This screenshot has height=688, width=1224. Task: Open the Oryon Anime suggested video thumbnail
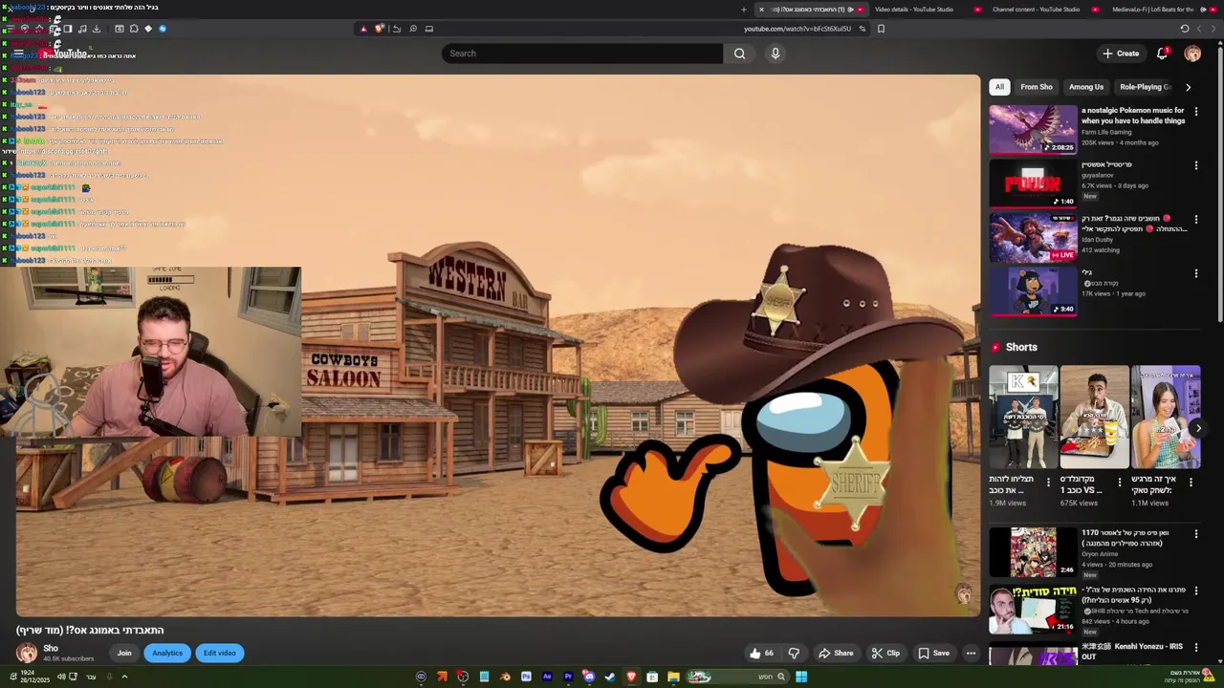point(1033,552)
